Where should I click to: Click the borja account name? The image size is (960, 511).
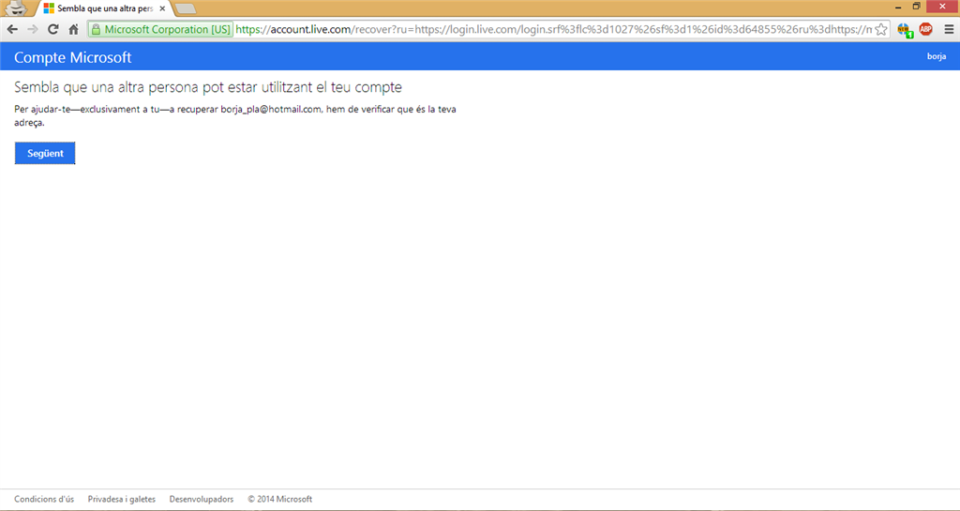coord(937,56)
